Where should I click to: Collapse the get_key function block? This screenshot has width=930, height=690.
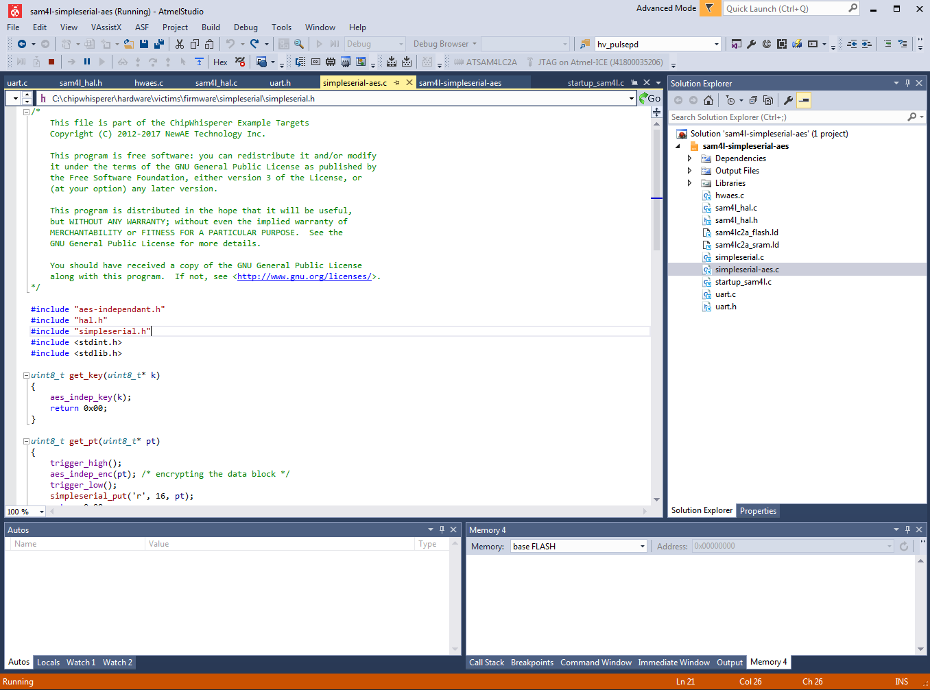pos(26,375)
